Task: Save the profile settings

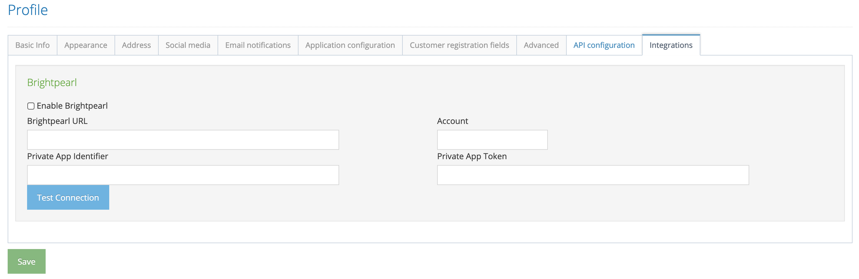Action: coord(27,262)
